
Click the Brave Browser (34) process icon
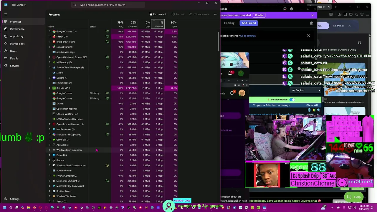pyautogui.click(x=54, y=42)
